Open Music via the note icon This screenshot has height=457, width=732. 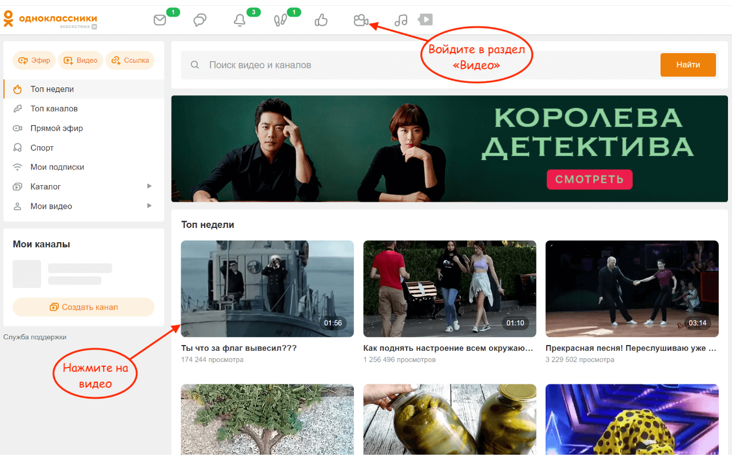point(400,20)
